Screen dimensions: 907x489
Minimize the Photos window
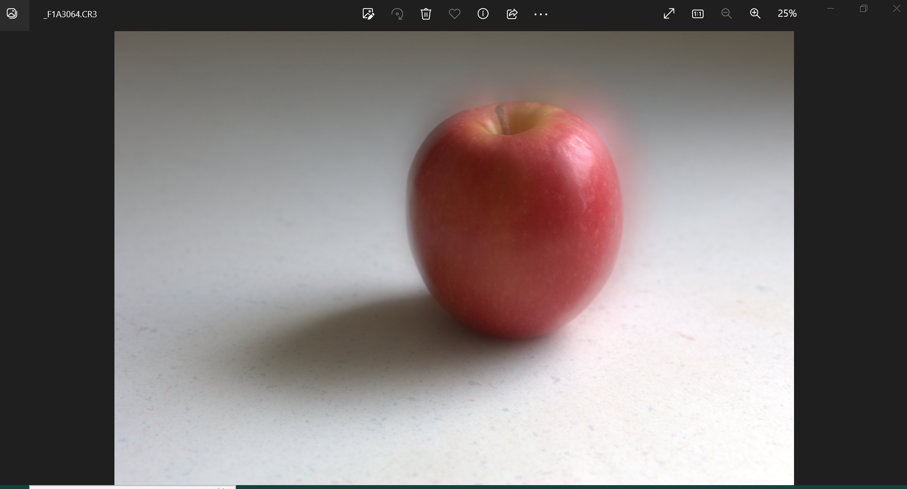pos(831,8)
